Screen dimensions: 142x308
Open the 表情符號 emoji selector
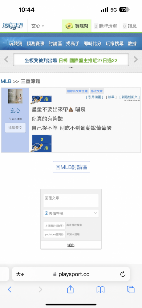click(x=71, y=213)
